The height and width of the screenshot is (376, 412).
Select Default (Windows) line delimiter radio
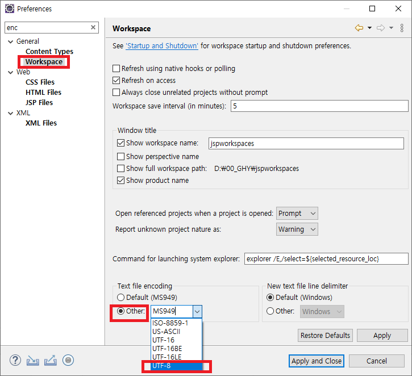coord(270,297)
